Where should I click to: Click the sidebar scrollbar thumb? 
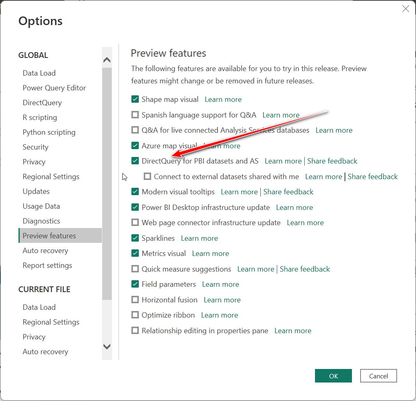(107, 184)
